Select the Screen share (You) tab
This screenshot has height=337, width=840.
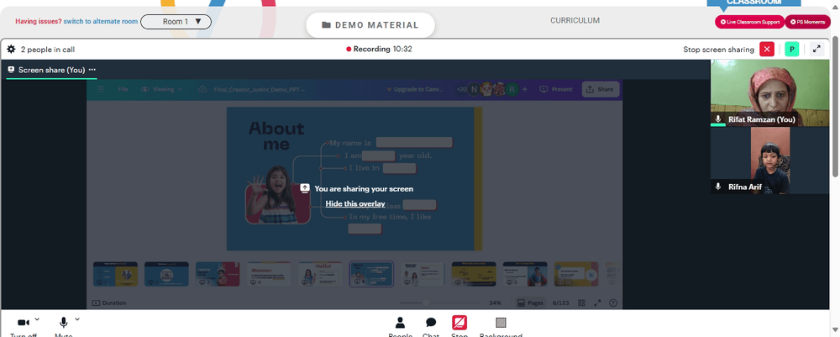(51, 70)
